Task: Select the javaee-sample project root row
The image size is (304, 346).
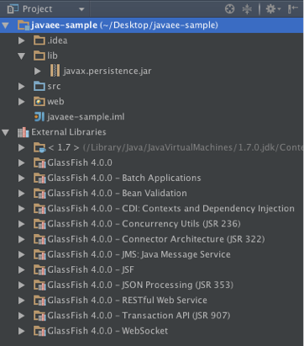Action: [x=152, y=25]
